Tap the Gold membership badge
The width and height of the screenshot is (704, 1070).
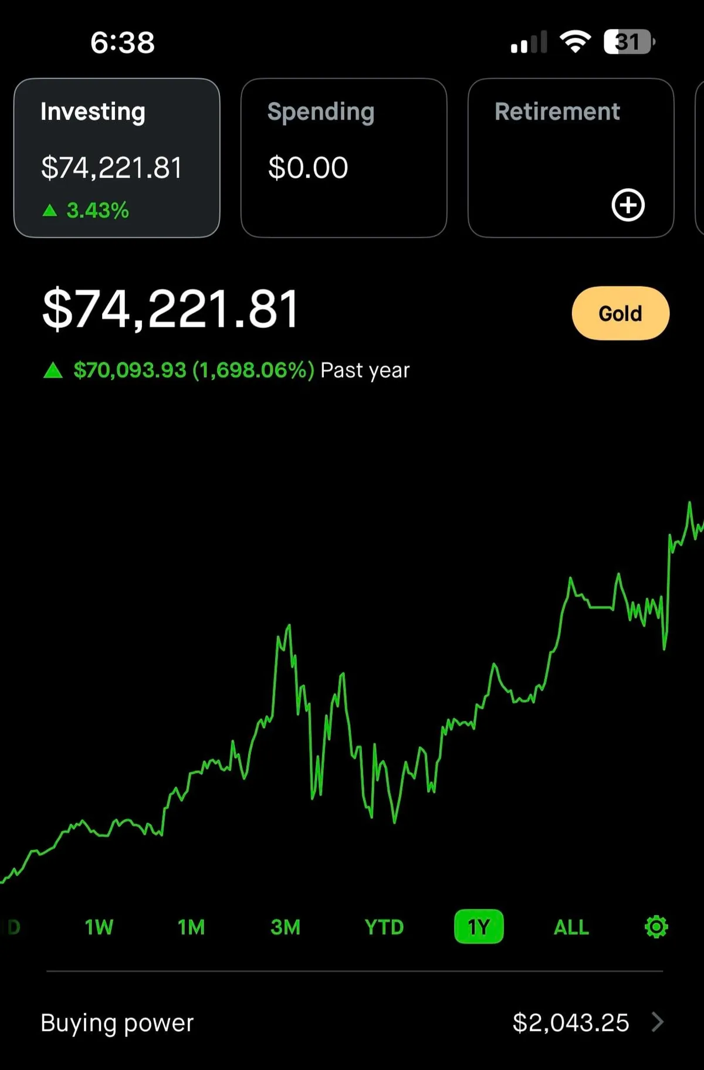pos(621,313)
